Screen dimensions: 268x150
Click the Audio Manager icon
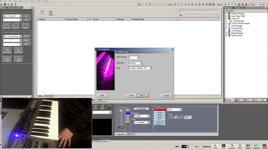pyautogui.click(x=229, y=26)
